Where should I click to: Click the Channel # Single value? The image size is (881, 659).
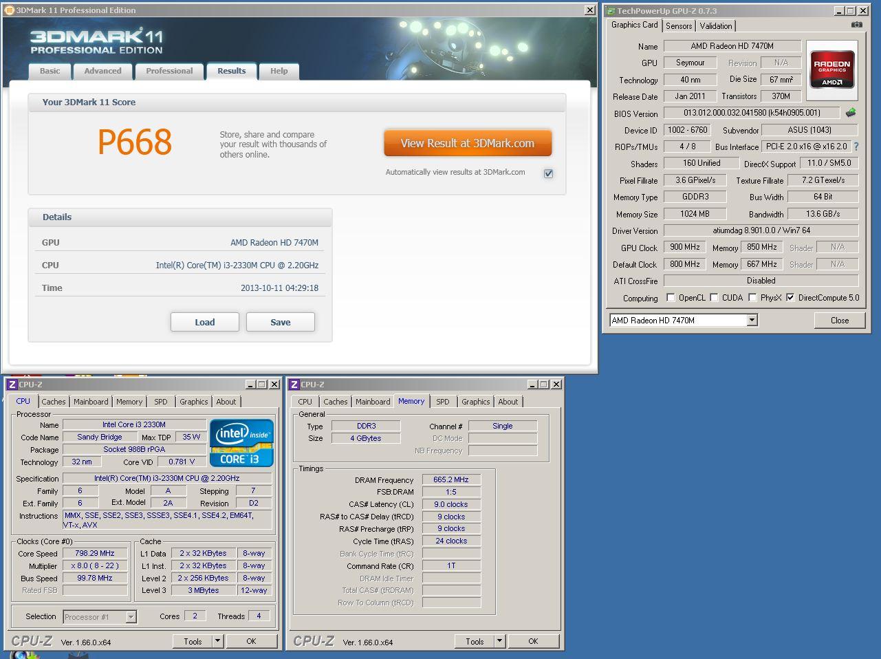click(x=502, y=426)
